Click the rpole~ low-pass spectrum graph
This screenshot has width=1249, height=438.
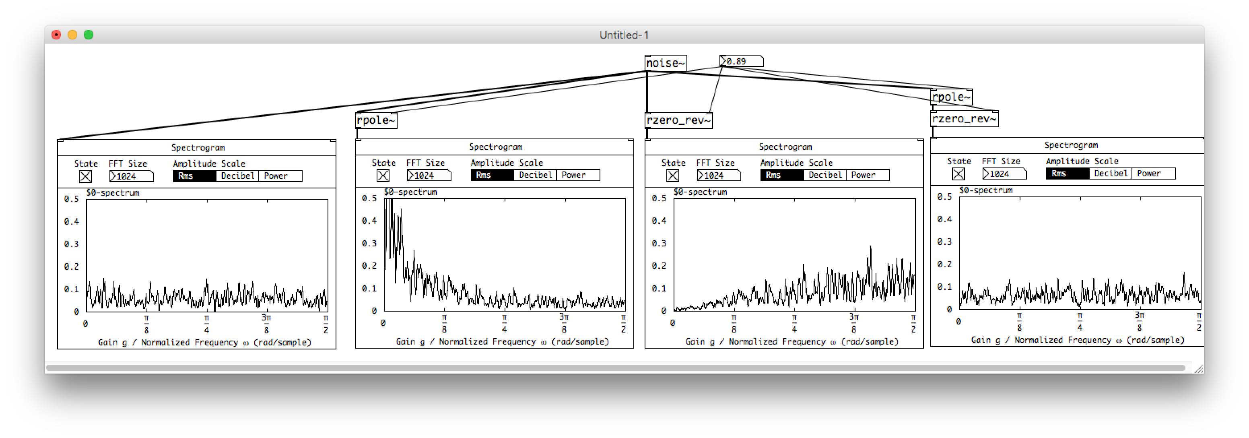(x=505, y=255)
